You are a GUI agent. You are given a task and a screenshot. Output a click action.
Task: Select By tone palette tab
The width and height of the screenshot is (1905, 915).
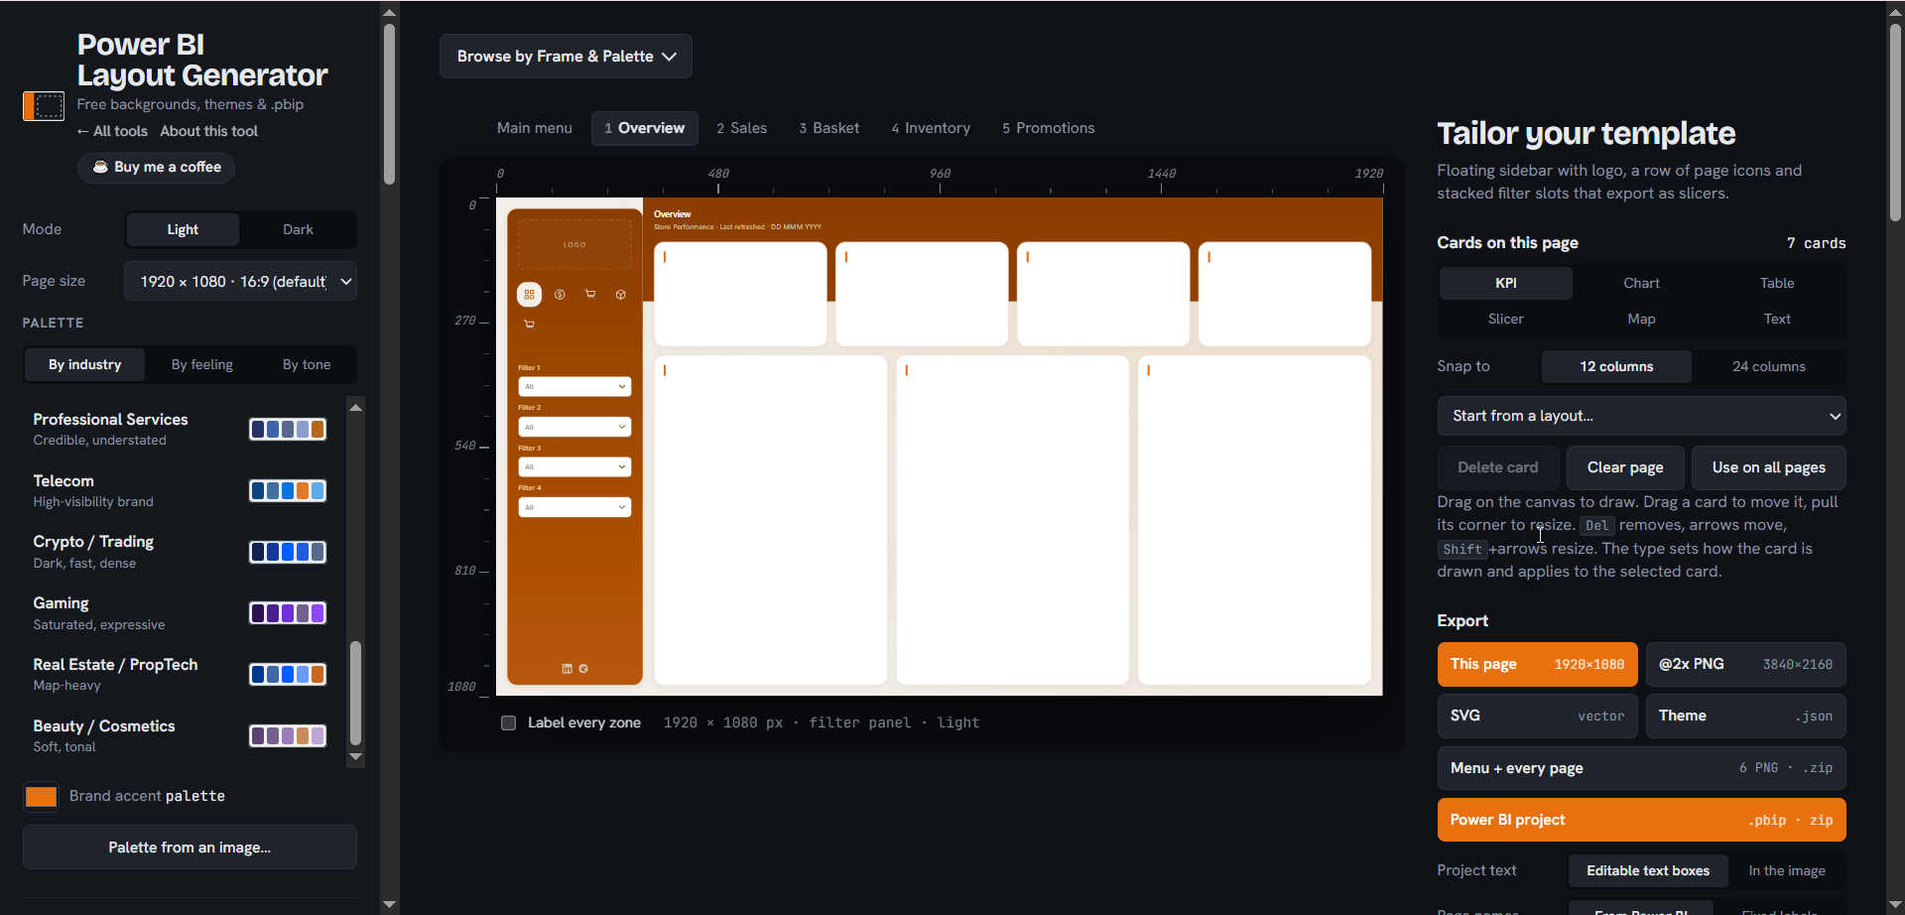coord(307,364)
